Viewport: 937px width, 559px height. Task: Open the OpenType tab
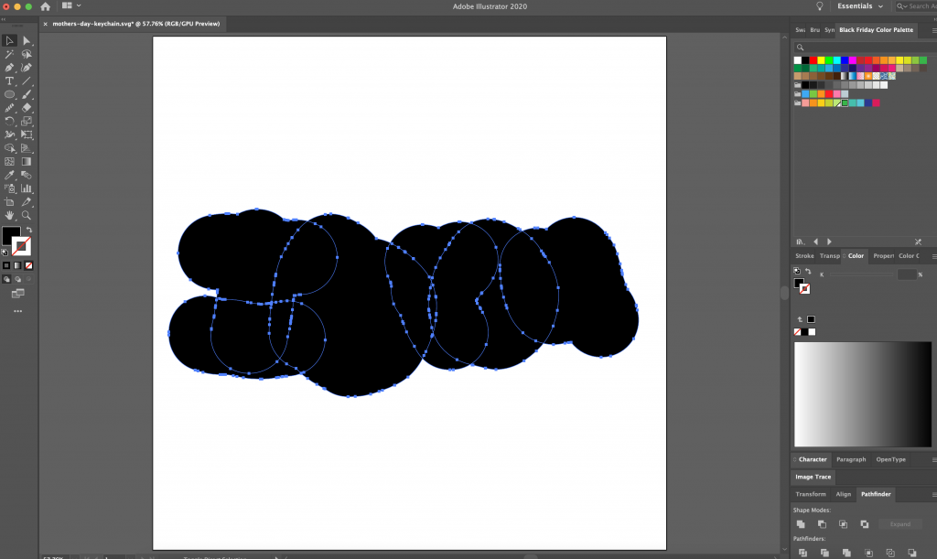coord(890,460)
